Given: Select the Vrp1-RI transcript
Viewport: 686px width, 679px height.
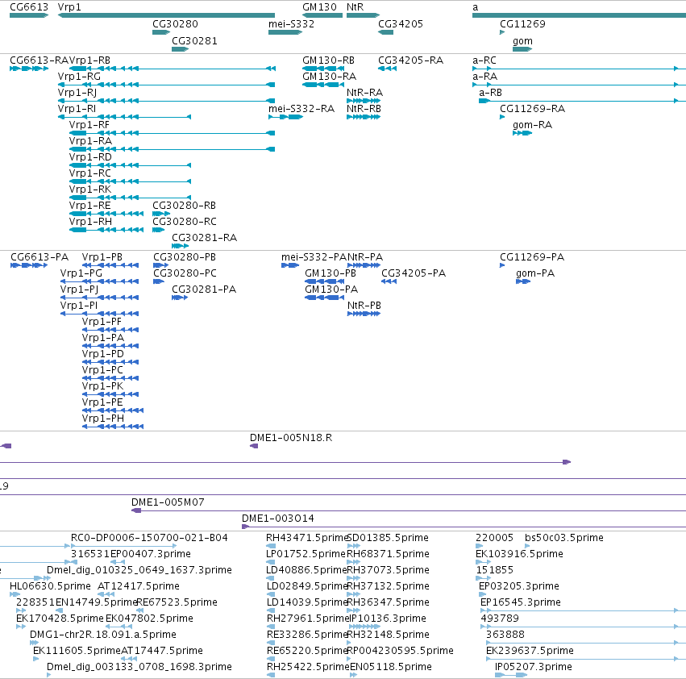Looking at the screenshot, I should pyautogui.click(x=124, y=117).
